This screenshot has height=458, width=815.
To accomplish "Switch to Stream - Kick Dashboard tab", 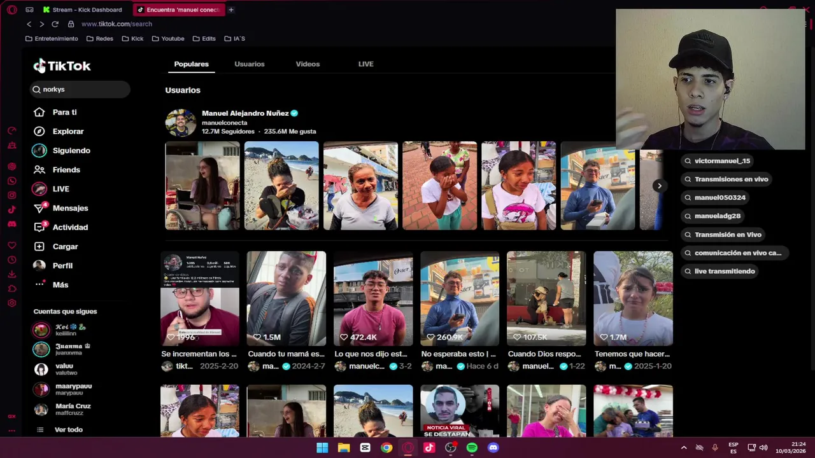I will coord(83,10).
